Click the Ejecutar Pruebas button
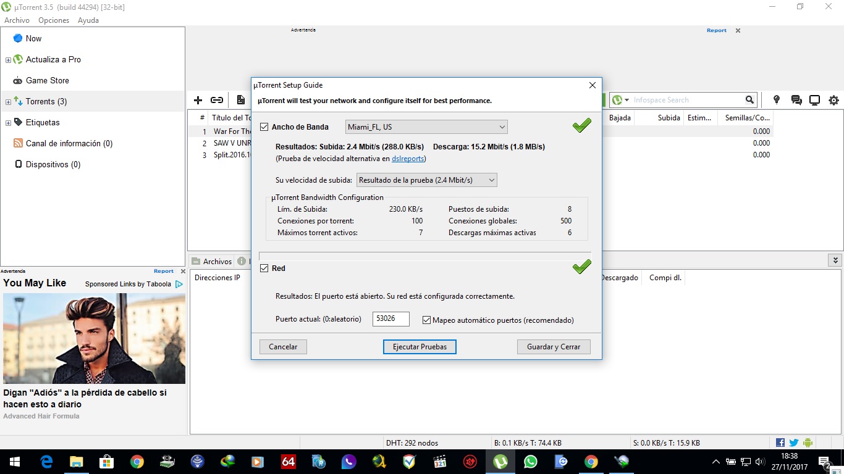Image resolution: width=844 pixels, height=474 pixels. coord(420,347)
